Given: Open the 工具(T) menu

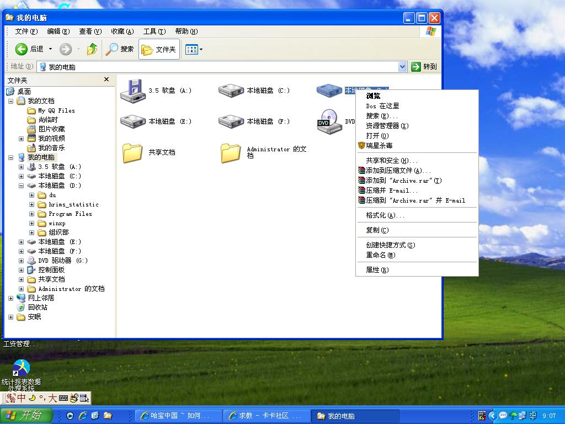Looking at the screenshot, I should [154, 31].
